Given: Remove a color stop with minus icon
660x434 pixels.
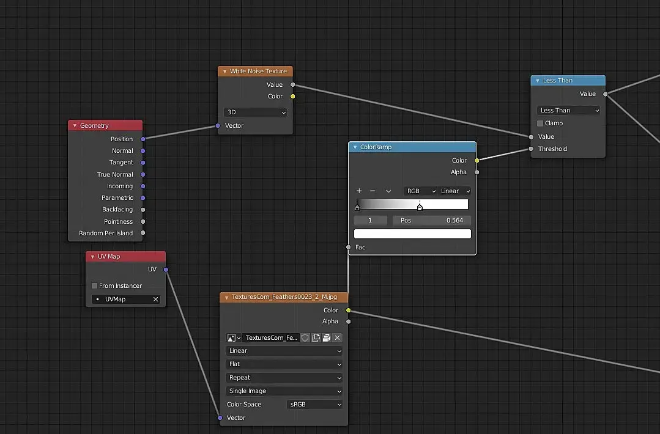Looking at the screenshot, I should [373, 191].
